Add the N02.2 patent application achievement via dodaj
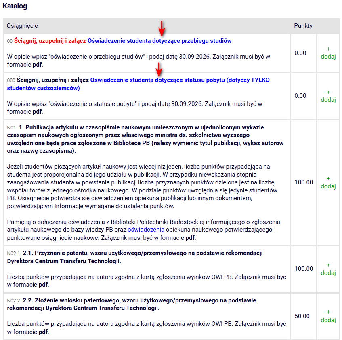This screenshot has width=342, height=340. pos(328,317)
